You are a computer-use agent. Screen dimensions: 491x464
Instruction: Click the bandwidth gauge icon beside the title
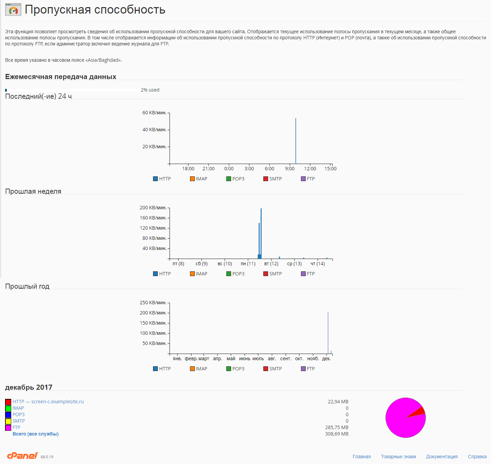click(x=13, y=9)
